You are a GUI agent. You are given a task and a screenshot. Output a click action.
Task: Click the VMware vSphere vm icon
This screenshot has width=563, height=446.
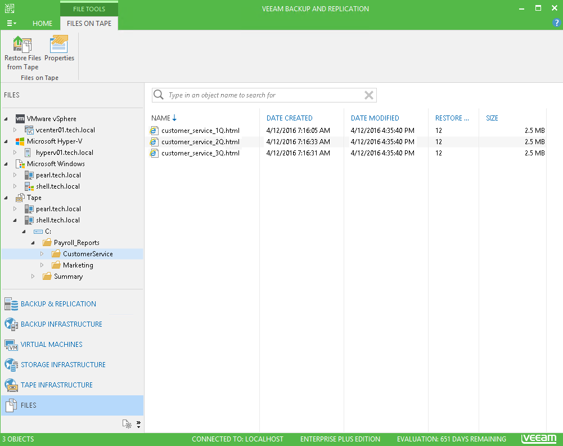pos(20,119)
